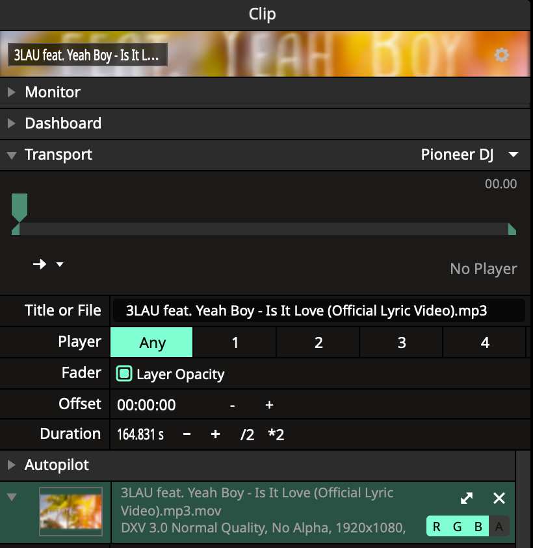This screenshot has width=533, height=548.
Task: Decrease Duration with minus button
Action: 187,434
